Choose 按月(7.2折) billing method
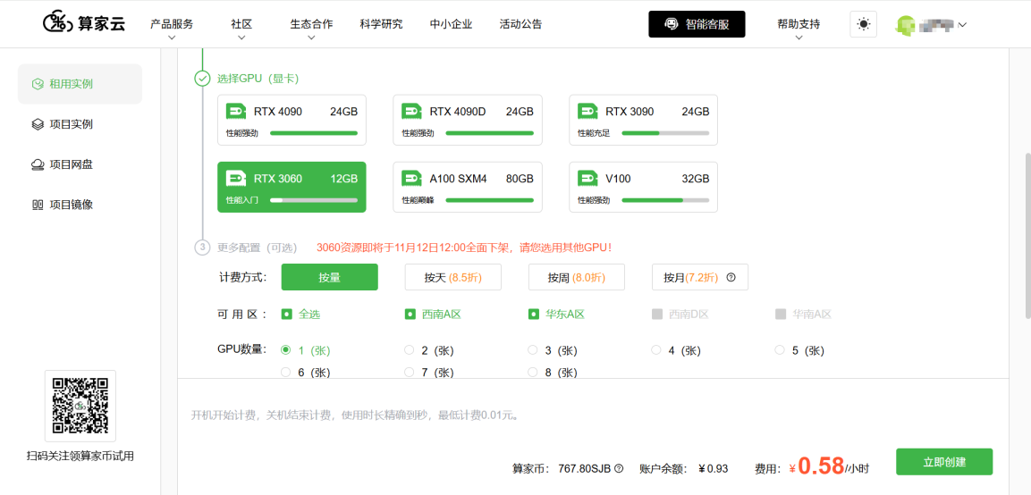 (x=699, y=277)
